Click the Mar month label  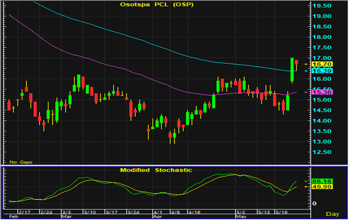[x=67, y=217]
